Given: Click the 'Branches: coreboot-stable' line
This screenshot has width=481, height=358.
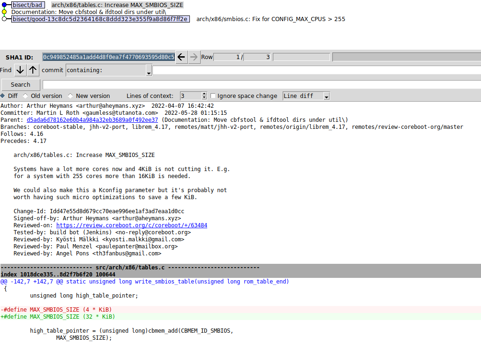Looking at the screenshot, I should click(x=232, y=127).
